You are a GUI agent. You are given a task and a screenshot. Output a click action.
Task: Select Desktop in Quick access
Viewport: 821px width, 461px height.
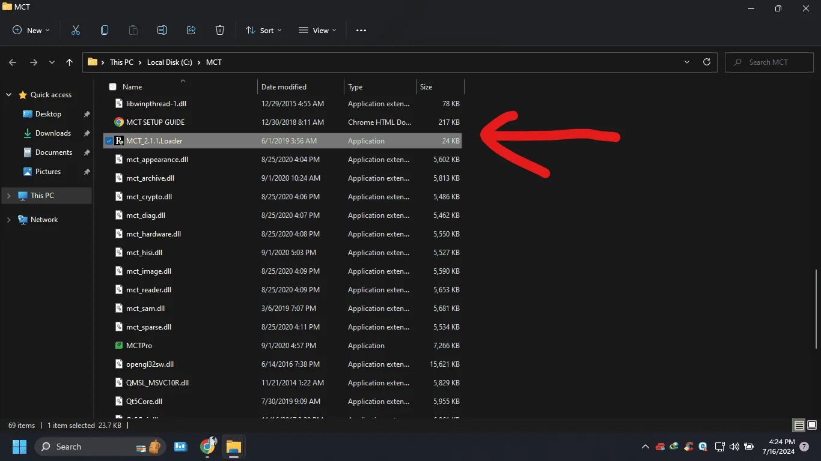click(x=48, y=113)
